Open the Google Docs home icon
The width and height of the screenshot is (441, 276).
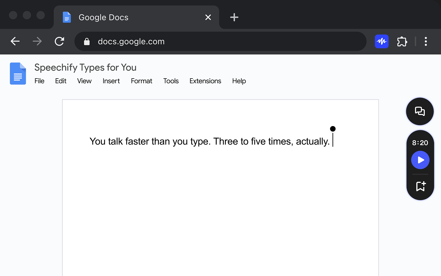click(x=18, y=73)
